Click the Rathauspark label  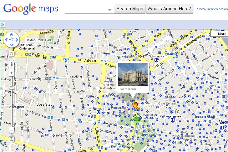tap(120, 108)
